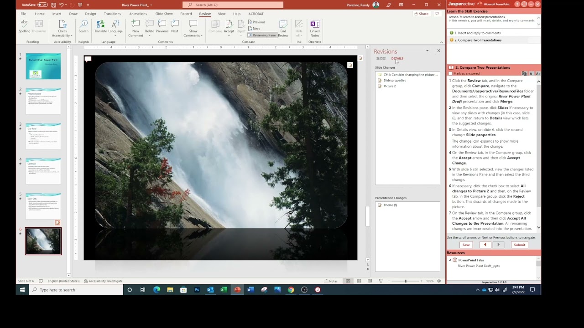584x328 pixels.
Task: Toggle the Reviewing Pane button
Action: [x=262, y=35]
